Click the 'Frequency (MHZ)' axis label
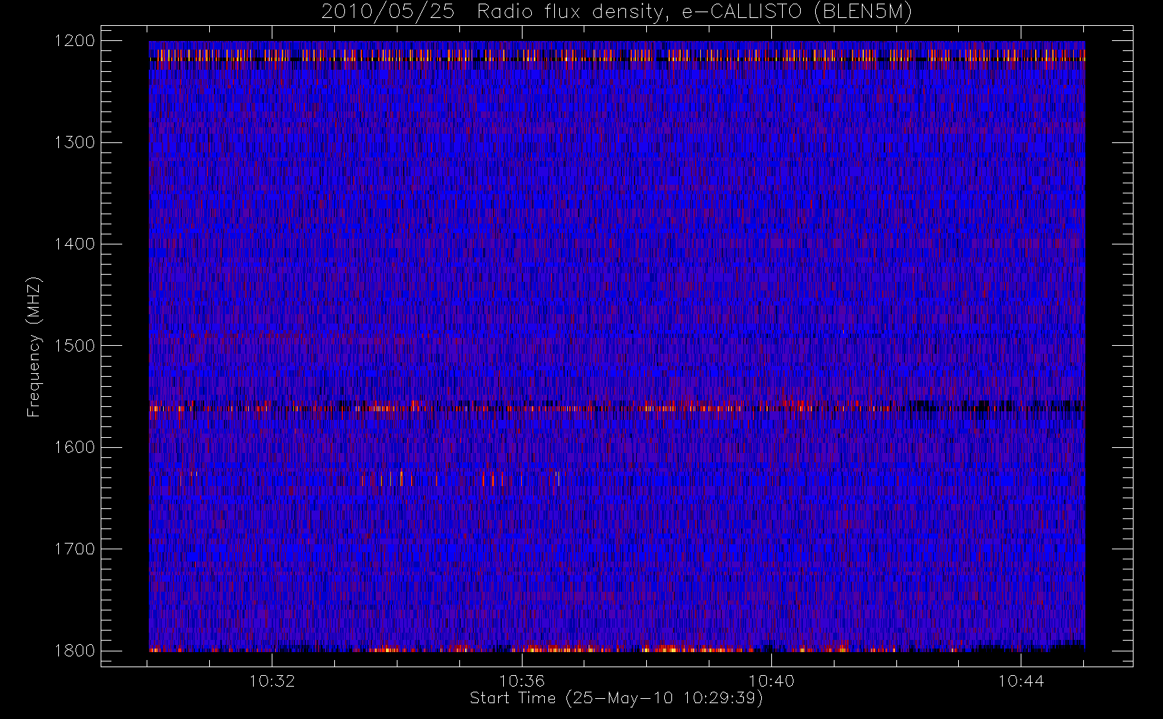Screen dimensions: 1163x719 click(34, 347)
